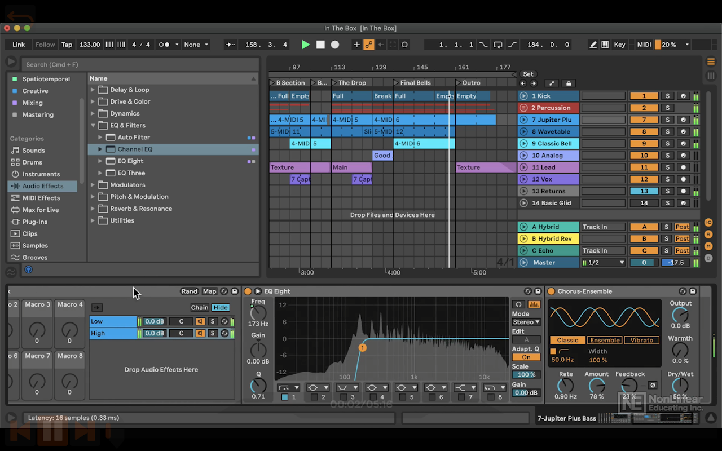Click the Tap tempo button
This screenshot has width=722, height=451.
pos(67,45)
